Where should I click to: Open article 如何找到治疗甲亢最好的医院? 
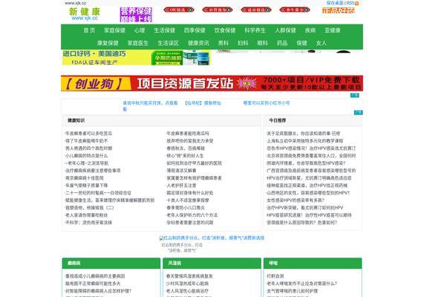tap(194, 163)
